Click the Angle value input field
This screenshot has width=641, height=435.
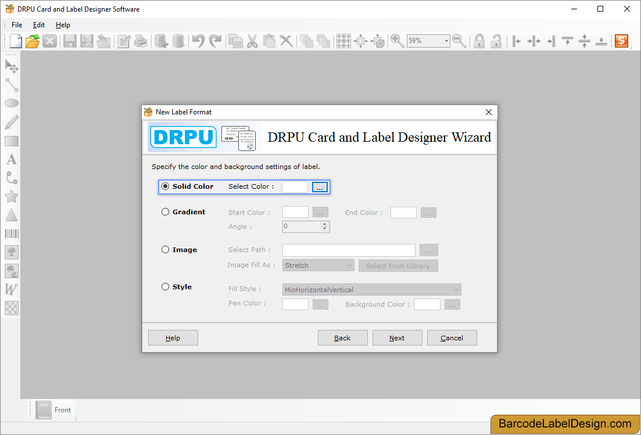[x=302, y=227]
